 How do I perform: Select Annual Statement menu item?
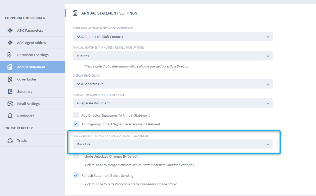tap(32, 67)
